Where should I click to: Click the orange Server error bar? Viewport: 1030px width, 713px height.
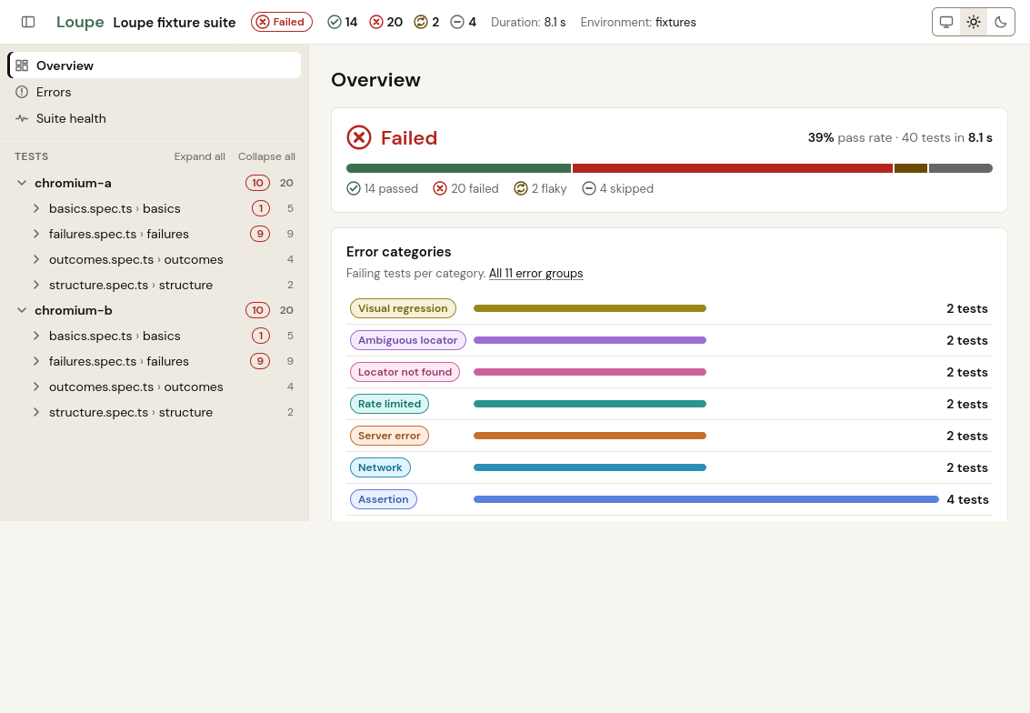point(590,436)
